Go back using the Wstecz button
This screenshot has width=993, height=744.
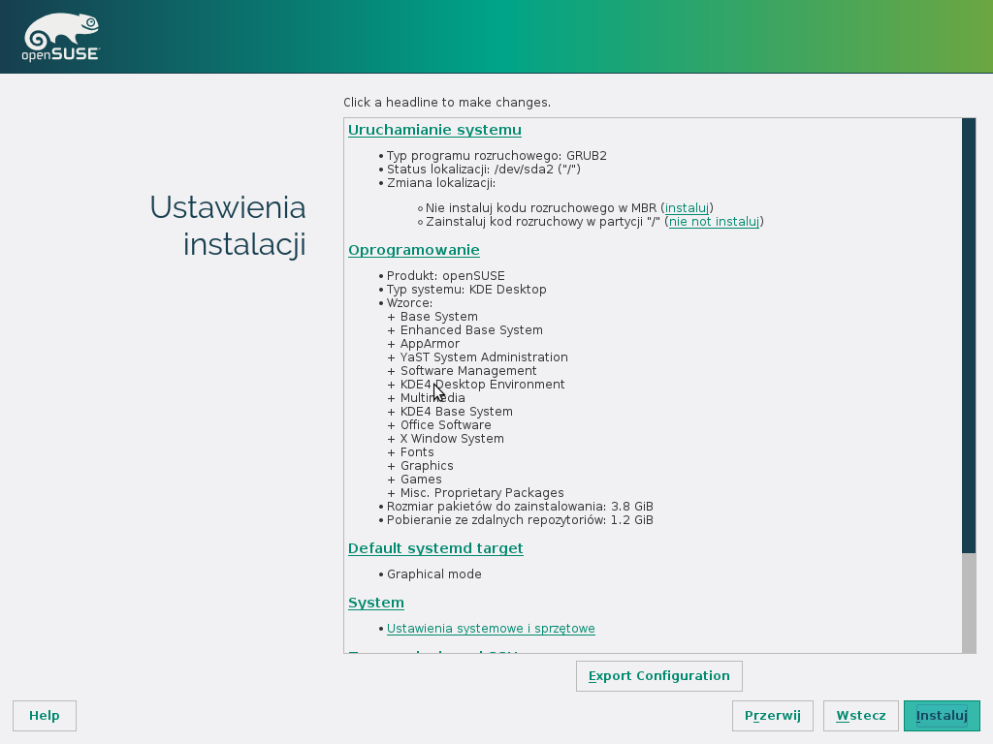(x=860, y=716)
